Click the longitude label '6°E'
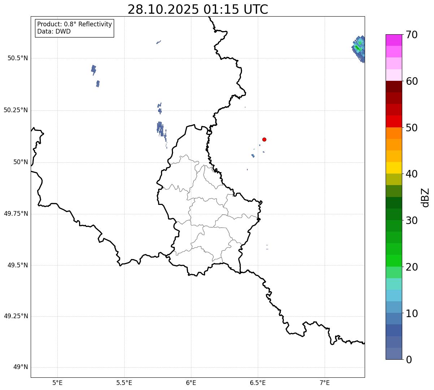This screenshot has width=434, height=390. coord(191,383)
